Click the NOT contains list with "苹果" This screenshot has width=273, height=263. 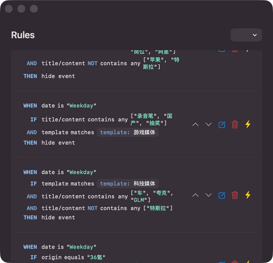click(x=161, y=63)
